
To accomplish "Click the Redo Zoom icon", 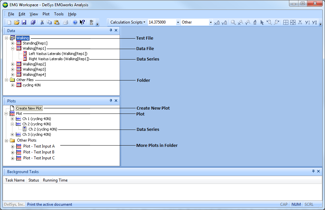I will tap(277, 22).
